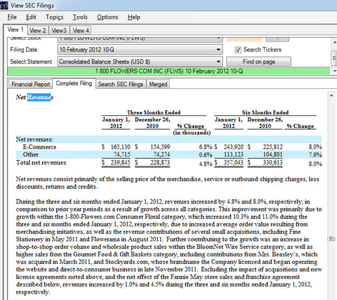Open the Edit menu
The image size is (337, 300).
coord(31,17)
